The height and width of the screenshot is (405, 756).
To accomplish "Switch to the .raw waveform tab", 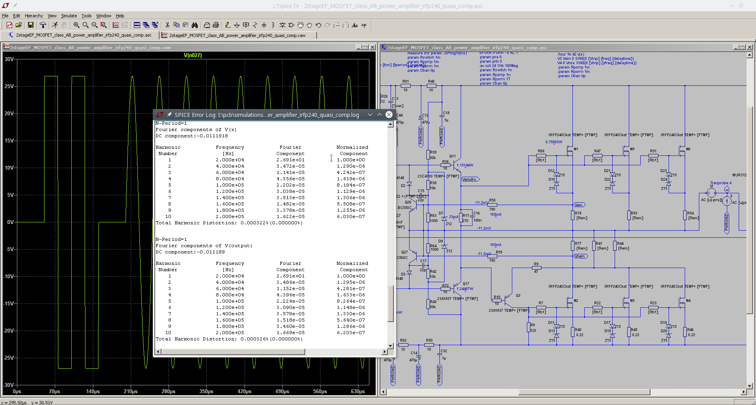I will click(x=238, y=35).
